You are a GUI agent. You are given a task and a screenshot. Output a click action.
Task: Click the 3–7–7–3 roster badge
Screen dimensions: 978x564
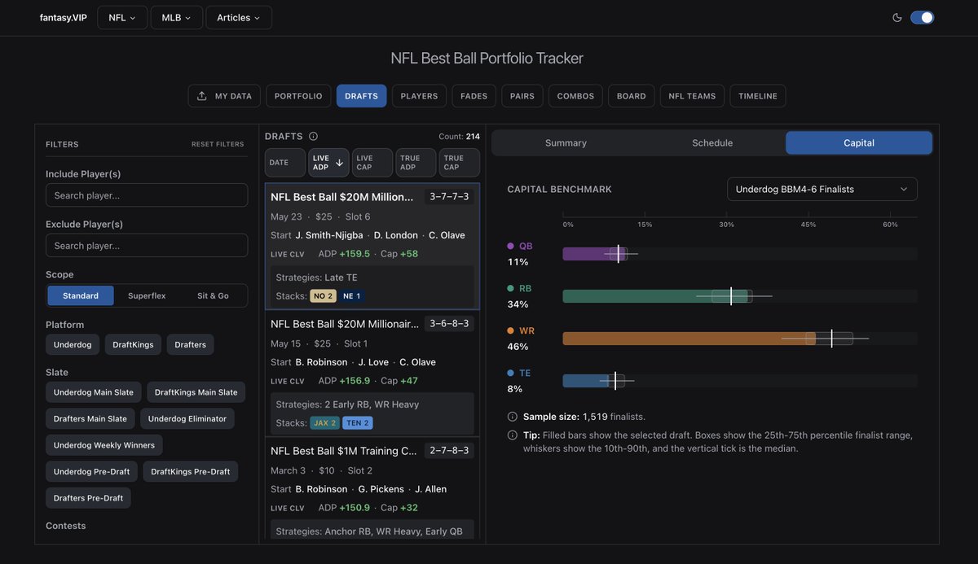click(449, 197)
